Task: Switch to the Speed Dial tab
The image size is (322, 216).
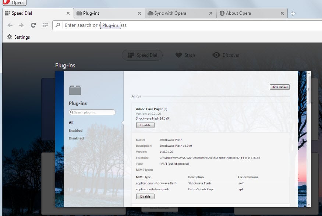Action: click(x=38, y=13)
